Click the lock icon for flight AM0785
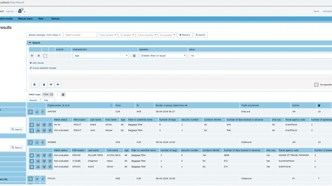Image resolution: width=332 pixels, height=186 pixels. point(43,112)
